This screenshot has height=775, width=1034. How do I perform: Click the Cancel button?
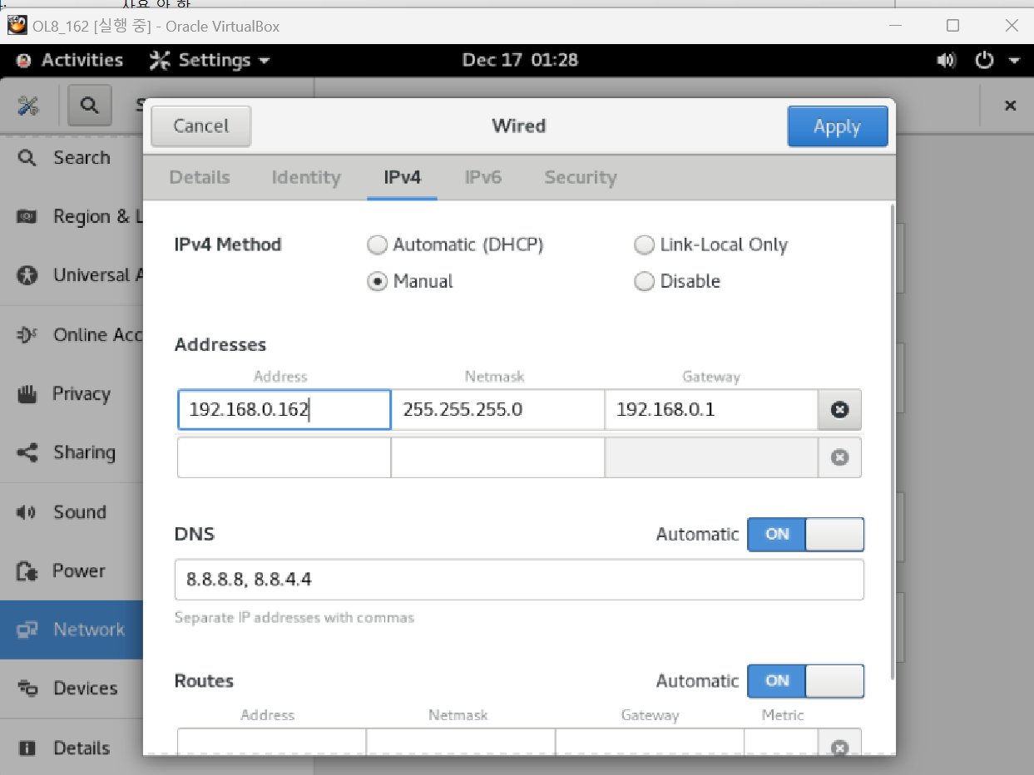[200, 126]
